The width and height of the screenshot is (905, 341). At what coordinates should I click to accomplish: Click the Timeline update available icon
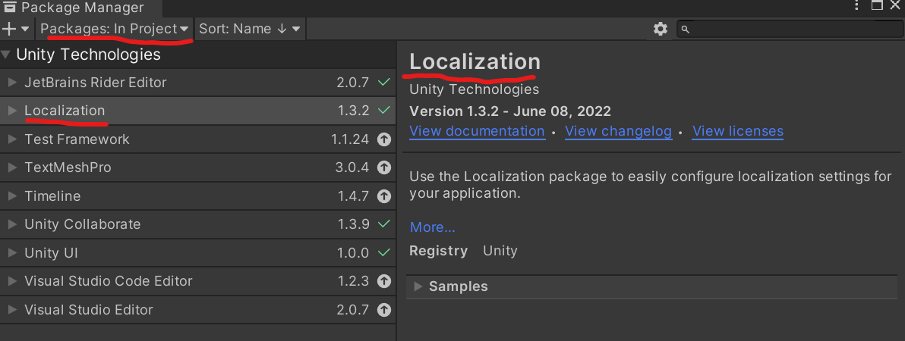pos(384,196)
